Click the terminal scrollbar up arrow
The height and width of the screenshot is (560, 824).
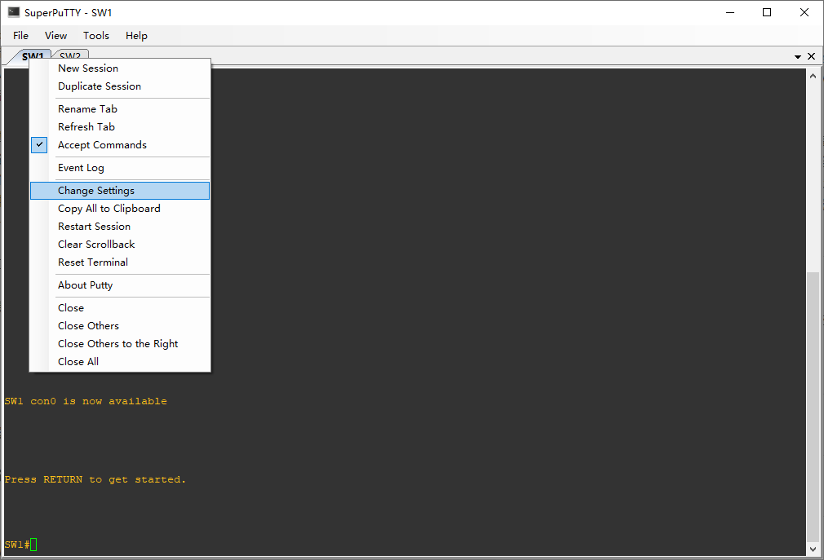tap(813, 76)
